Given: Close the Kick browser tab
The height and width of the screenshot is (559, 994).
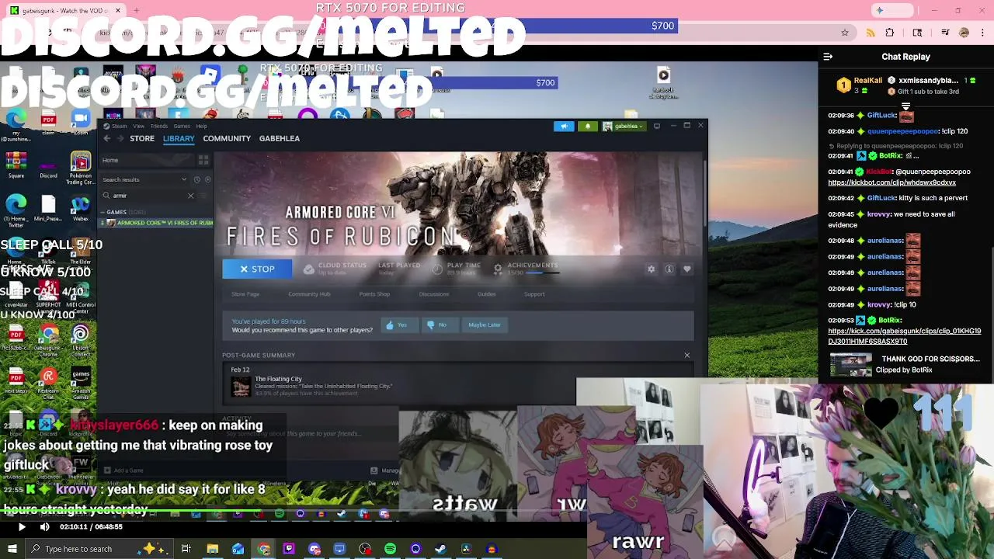Looking at the screenshot, I should [x=118, y=11].
